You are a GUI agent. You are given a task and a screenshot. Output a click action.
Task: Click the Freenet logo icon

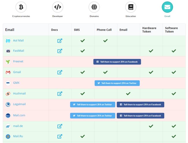pos(8,62)
